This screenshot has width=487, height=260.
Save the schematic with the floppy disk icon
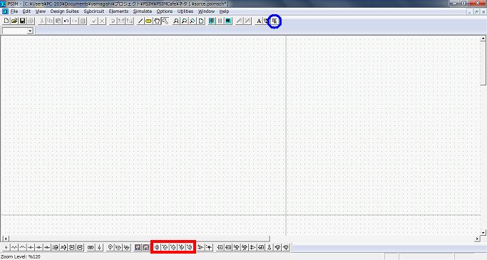click(22, 21)
